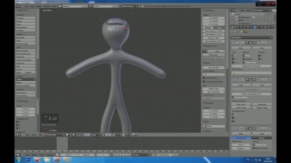Open the No Sync dropdown in timeline
291x163 pixels.
(140, 155)
